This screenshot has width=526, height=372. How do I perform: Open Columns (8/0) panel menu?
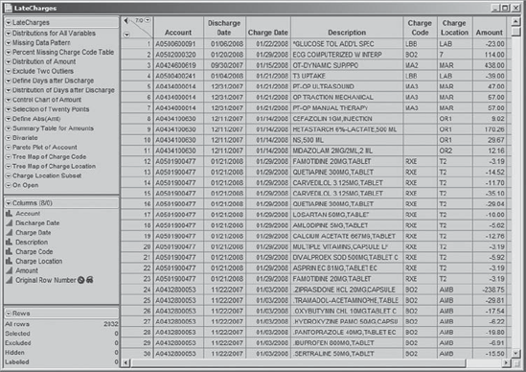(9, 203)
